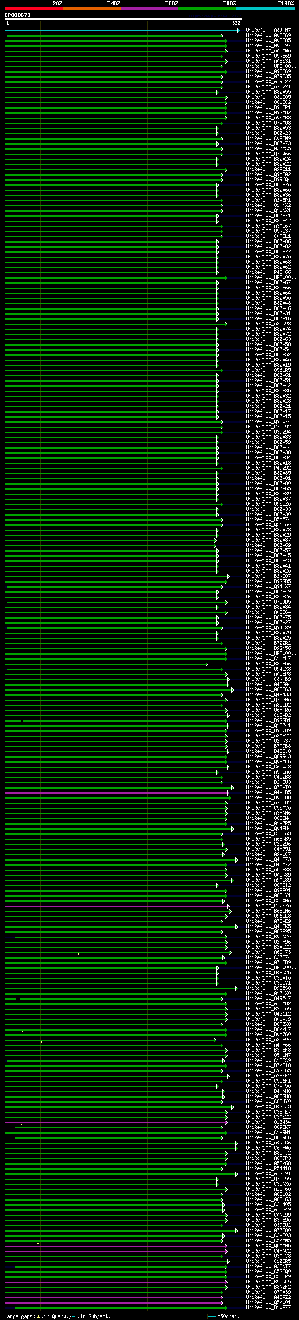Select hit label UniRef100_A7ZC80
The image size is (299, 1320).
point(268,1230)
